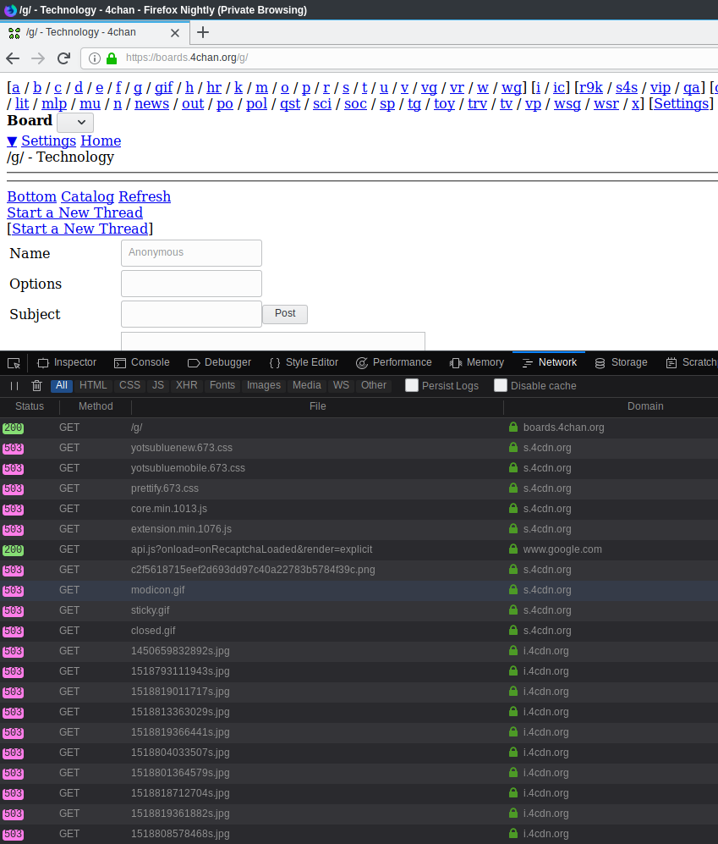Open site information via the info icon

point(94,58)
